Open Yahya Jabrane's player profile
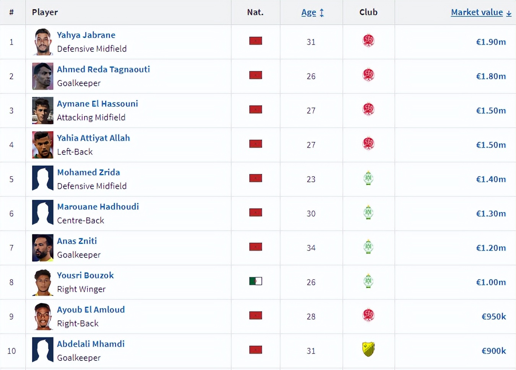 tap(86, 35)
